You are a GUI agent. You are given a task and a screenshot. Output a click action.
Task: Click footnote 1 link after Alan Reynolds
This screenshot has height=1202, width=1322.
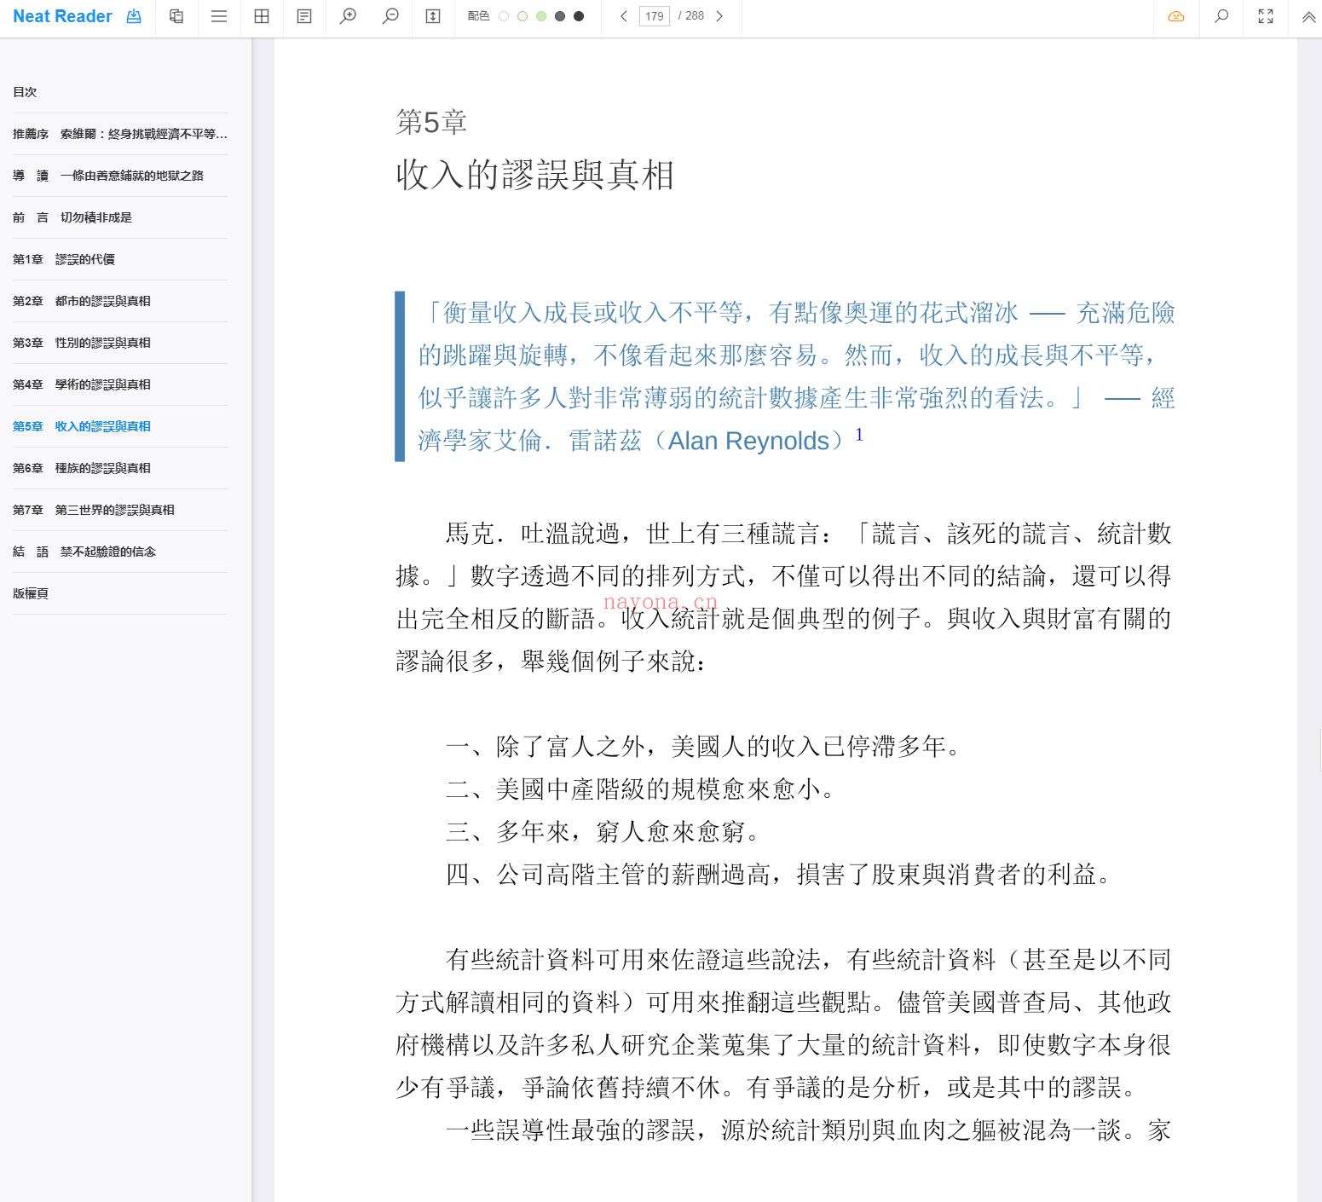pos(859,435)
